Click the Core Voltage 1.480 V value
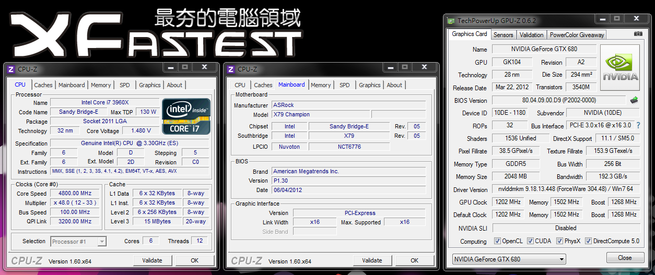Image resolution: width=655 pixels, height=275 pixels. [x=141, y=130]
